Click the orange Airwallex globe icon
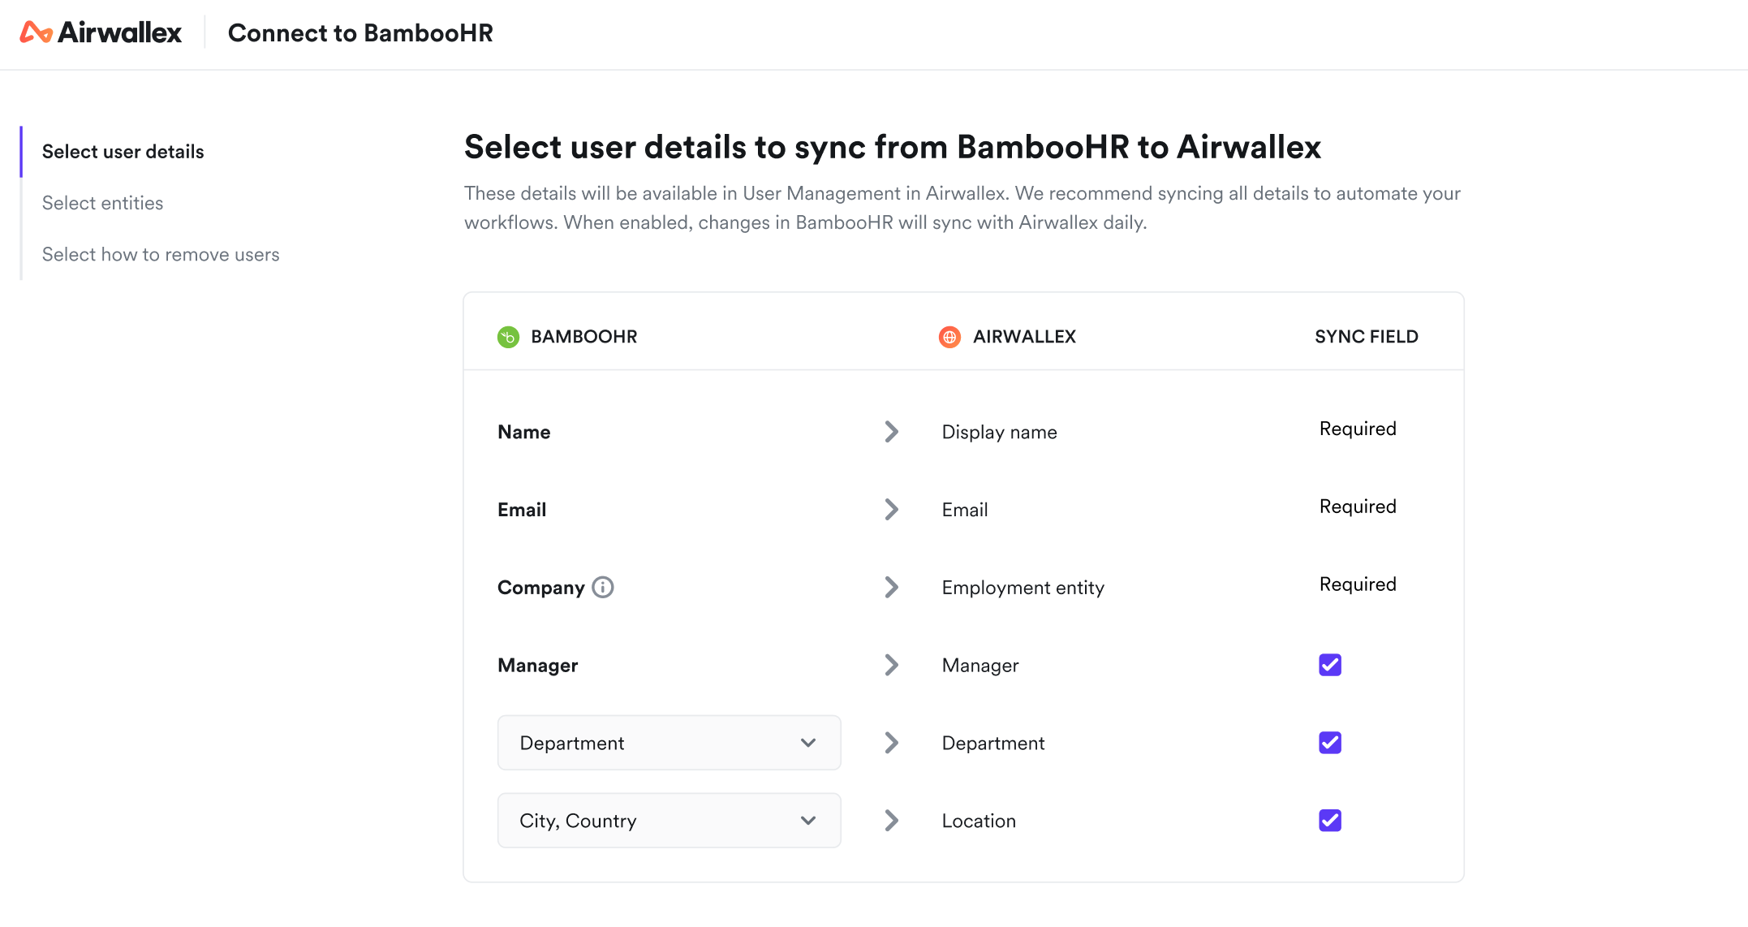 [949, 337]
